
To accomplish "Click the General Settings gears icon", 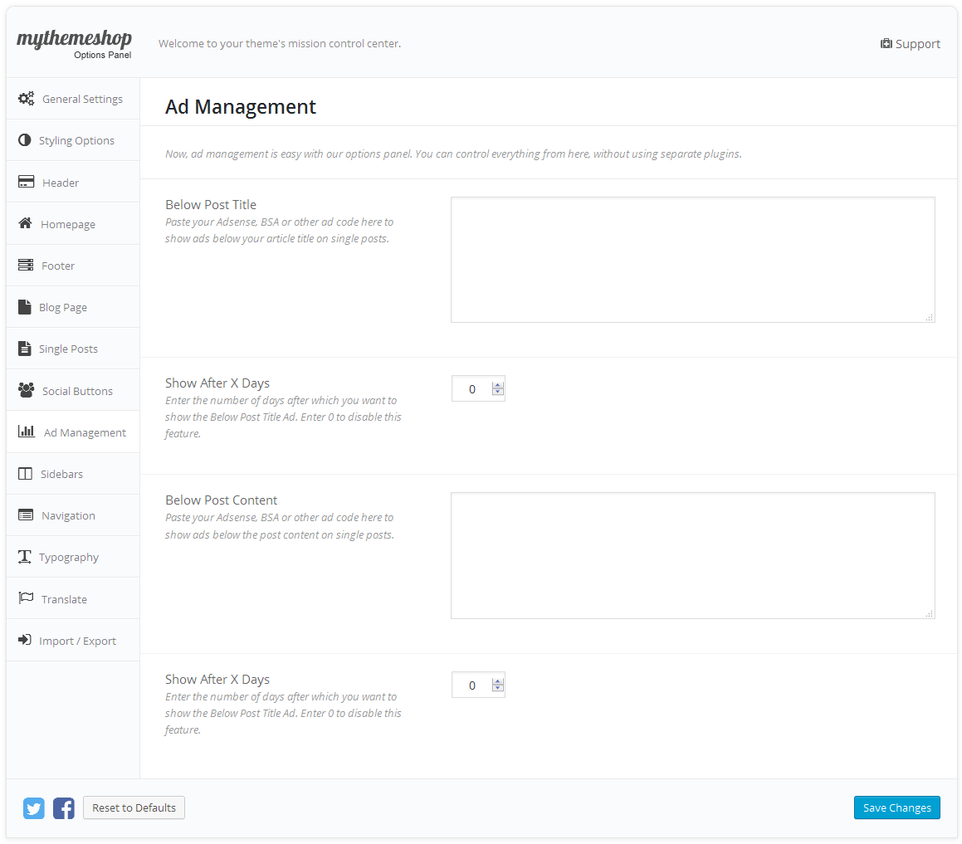I will tap(27, 99).
